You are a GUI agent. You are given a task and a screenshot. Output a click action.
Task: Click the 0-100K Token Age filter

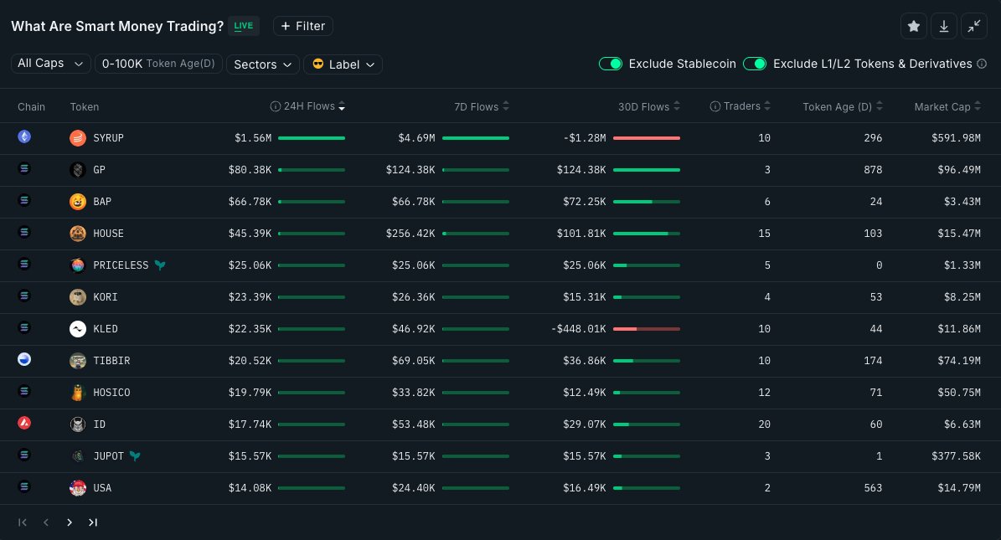point(158,64)
